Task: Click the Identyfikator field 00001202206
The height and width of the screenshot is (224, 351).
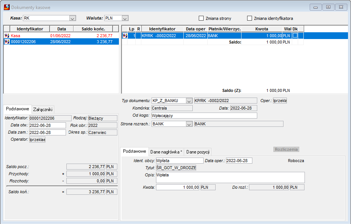Action: 50,118
